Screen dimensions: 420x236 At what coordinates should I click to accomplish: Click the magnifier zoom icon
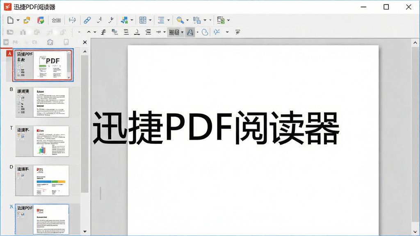(x=180, y=20)
